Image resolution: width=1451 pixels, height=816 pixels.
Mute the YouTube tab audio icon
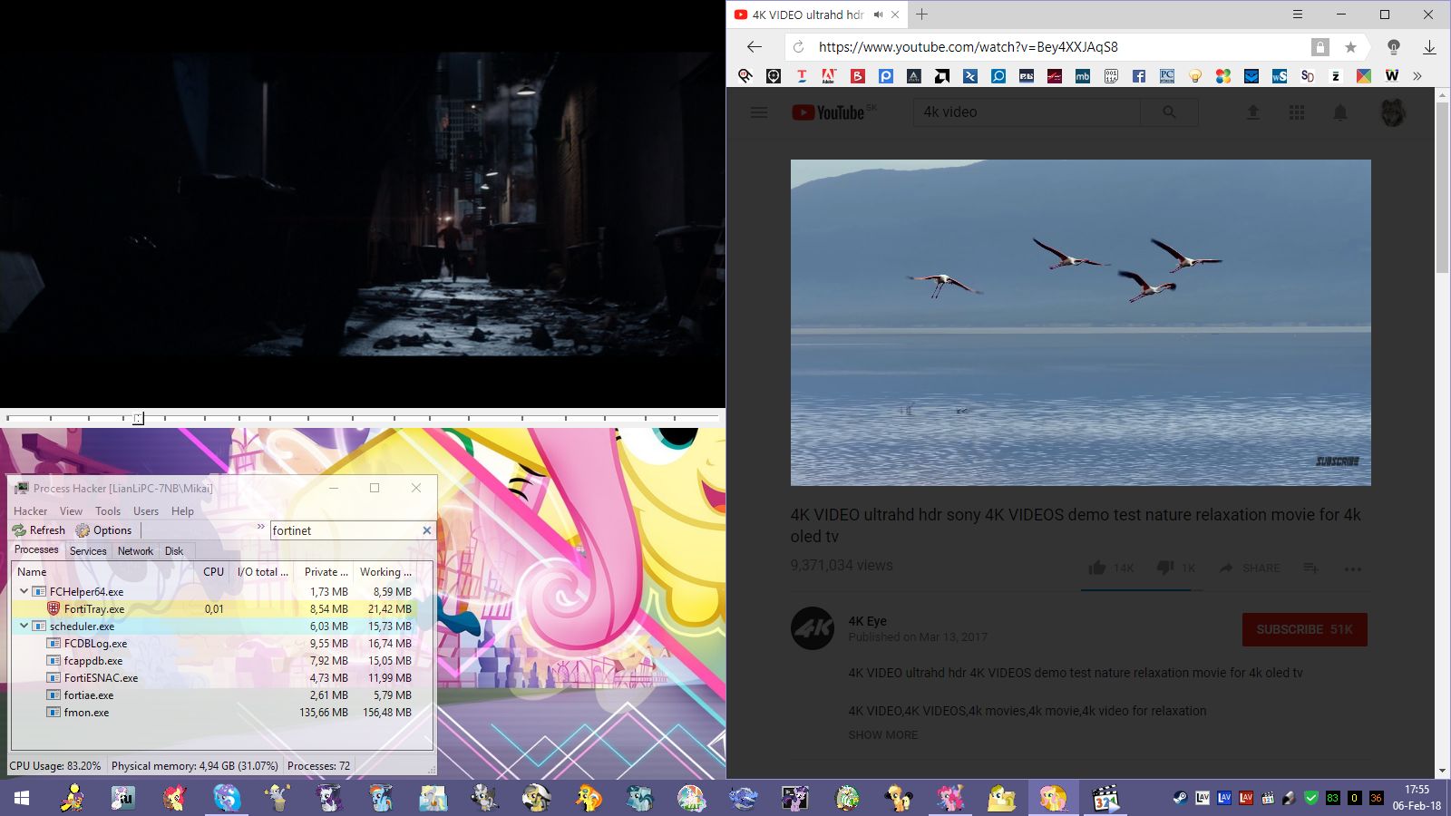878,15
